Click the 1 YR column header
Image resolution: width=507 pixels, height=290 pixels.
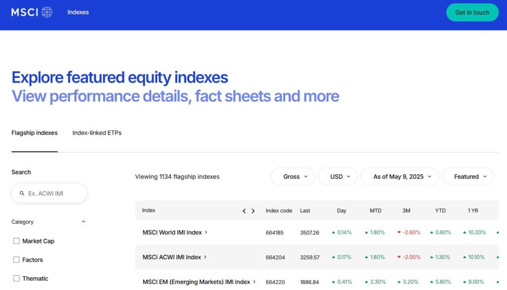473,211
